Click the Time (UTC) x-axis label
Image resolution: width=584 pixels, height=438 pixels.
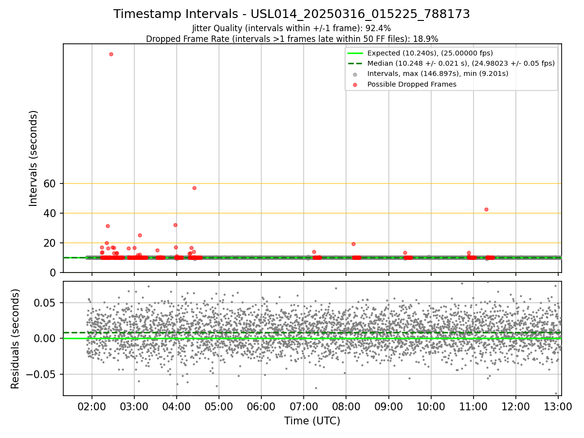[x=312, y=421]
